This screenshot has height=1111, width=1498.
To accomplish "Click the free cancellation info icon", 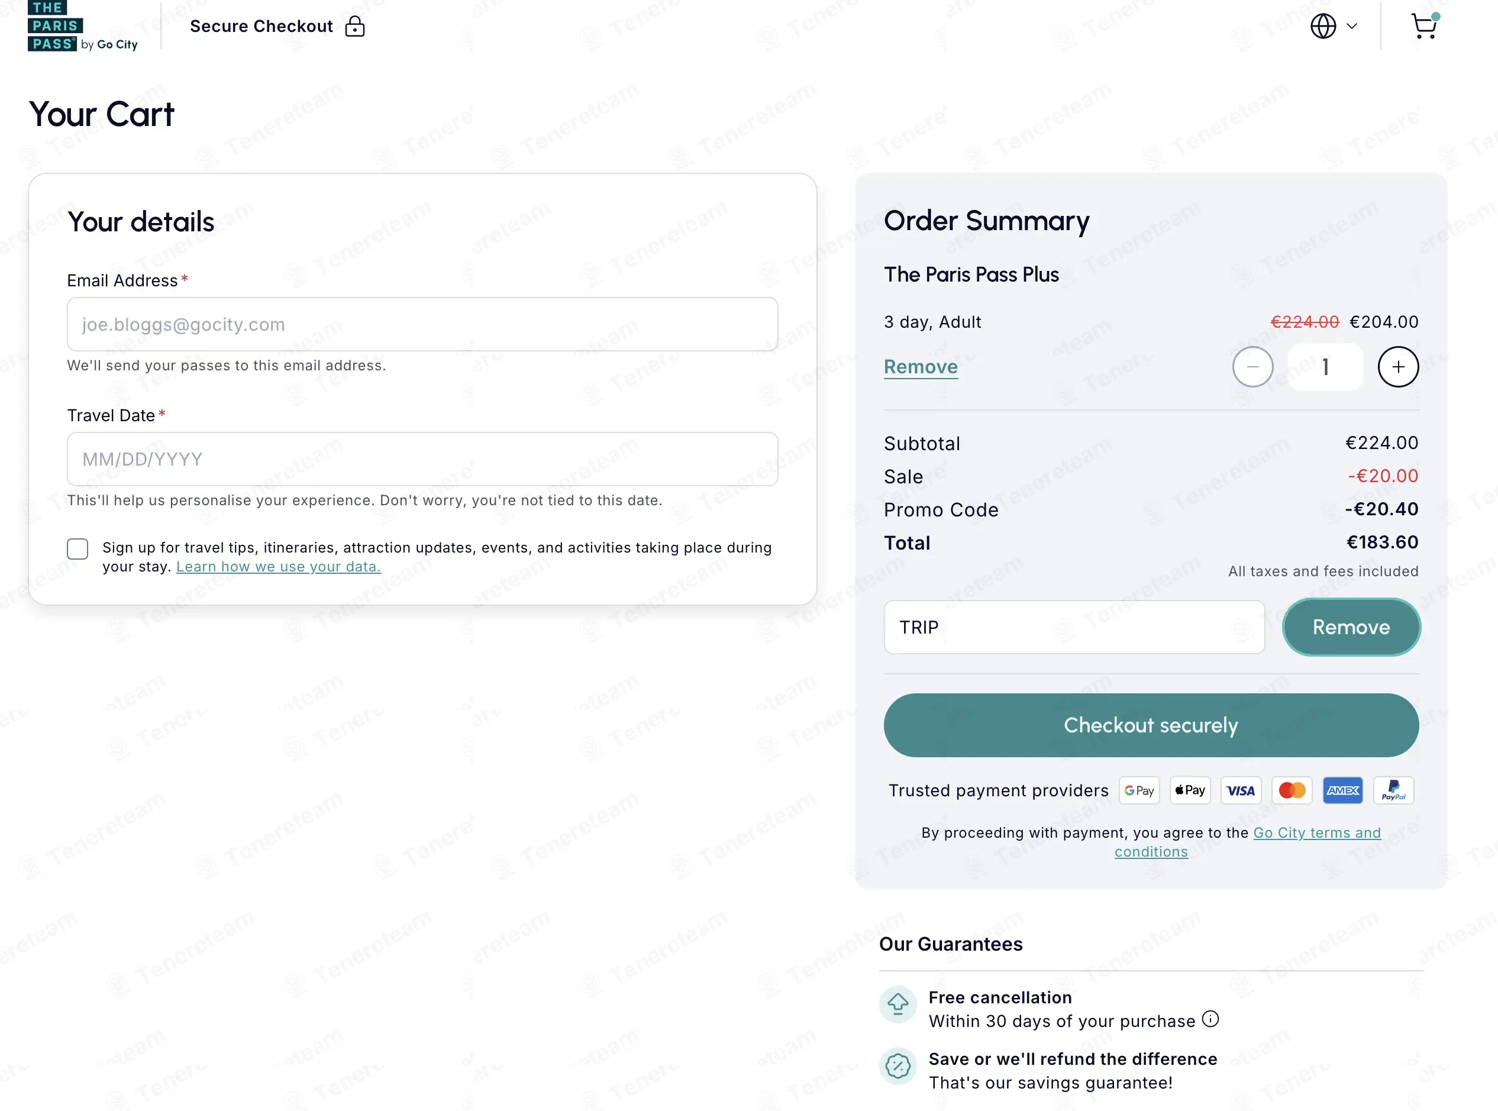I will [x=1210, y=1019].
